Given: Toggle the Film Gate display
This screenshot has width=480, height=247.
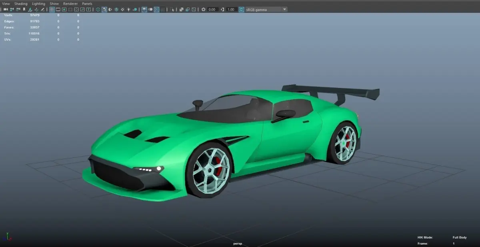Looking at the screenshot, I should pos(58,9).
